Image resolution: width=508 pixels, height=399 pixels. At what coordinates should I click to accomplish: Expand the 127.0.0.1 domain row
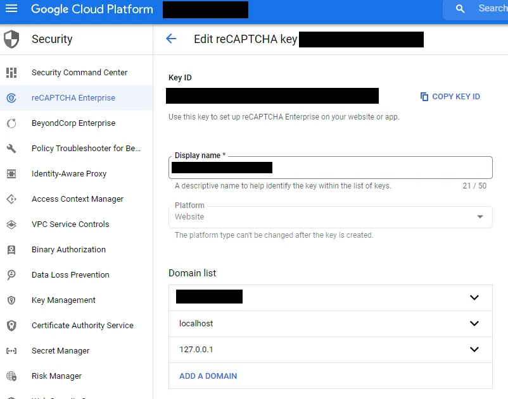pyautogui.click(x=474, y=349)
